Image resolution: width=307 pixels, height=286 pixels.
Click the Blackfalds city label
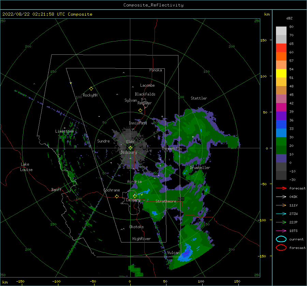pos(145,94)
